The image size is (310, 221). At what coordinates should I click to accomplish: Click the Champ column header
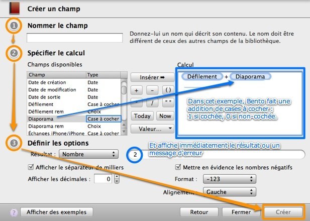click(57, 75)
